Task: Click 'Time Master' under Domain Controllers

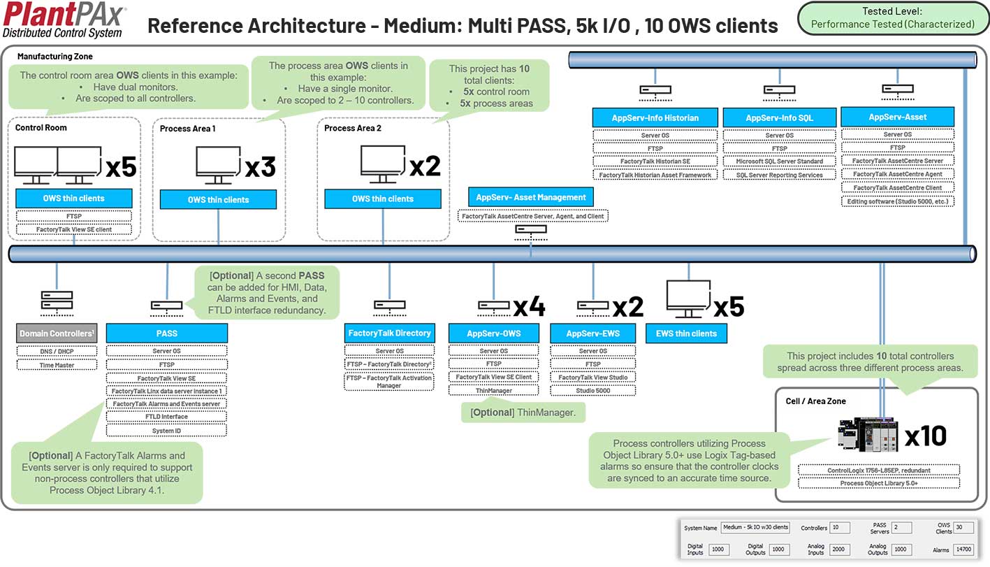Action: click(57, 365)
